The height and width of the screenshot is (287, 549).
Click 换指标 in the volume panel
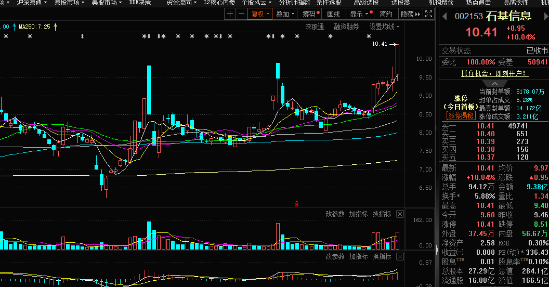pos(382,214)
